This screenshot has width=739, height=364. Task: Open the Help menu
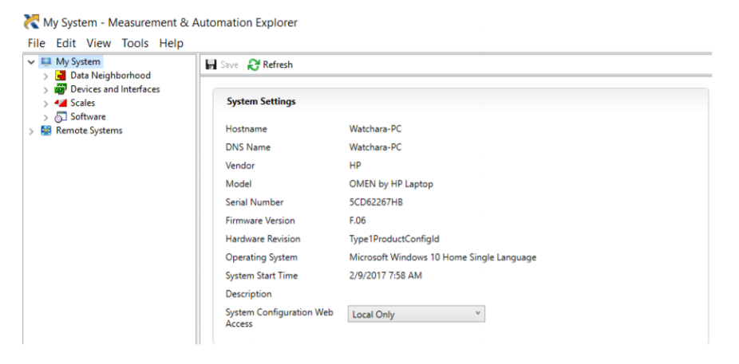(x=171, y=43)
